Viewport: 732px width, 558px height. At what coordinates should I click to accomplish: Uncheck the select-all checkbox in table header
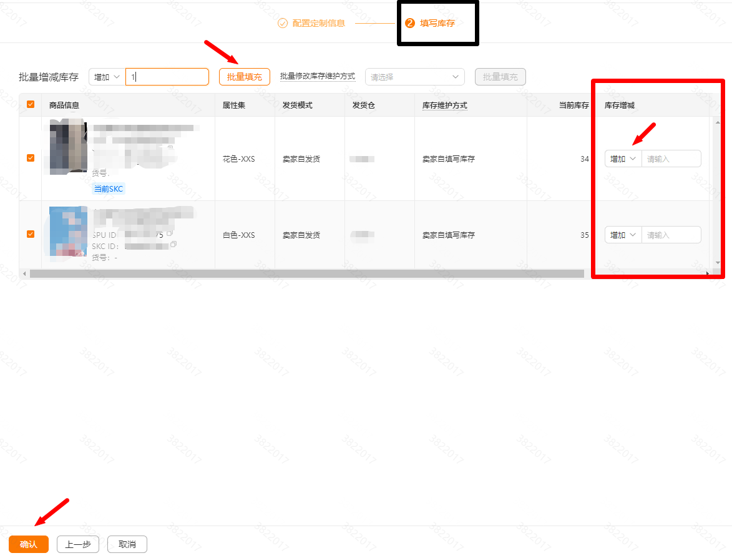point(30,105)
